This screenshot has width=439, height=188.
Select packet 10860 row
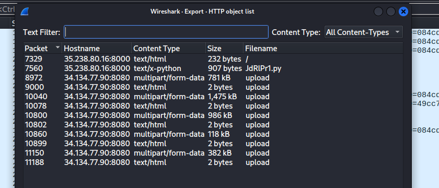[213, 134]
